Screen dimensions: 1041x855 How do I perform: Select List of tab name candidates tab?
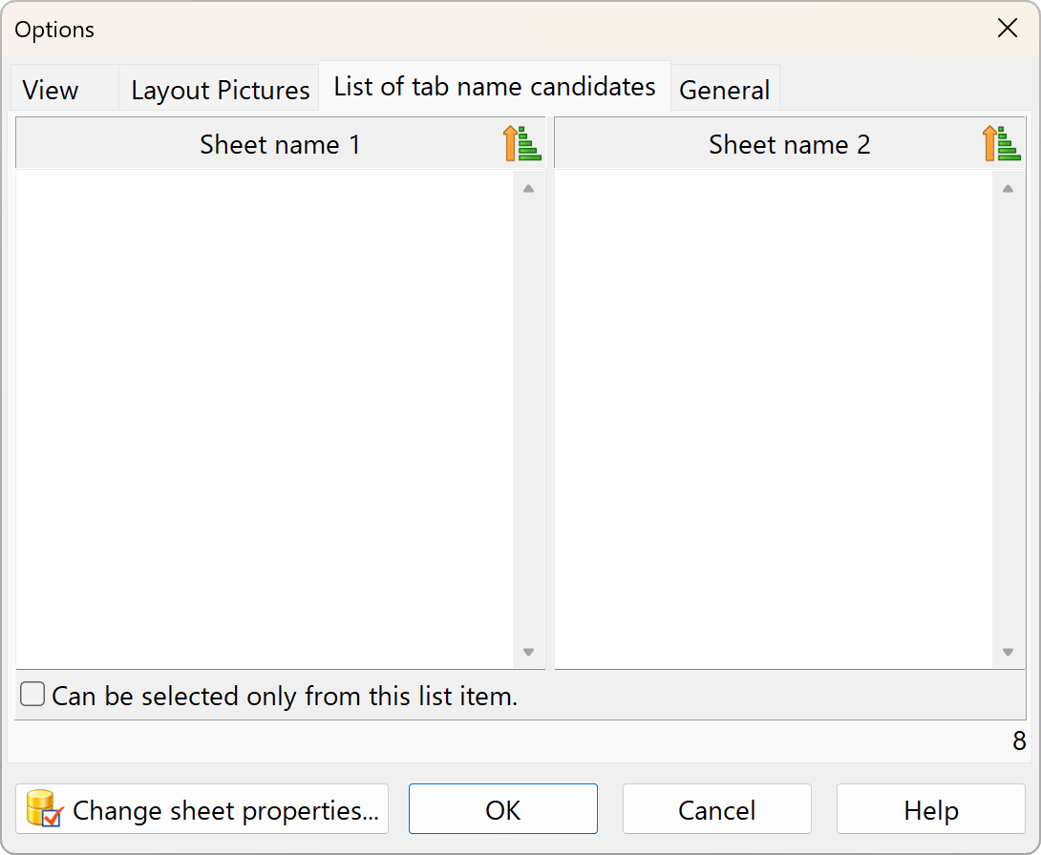[x=494, y=87]
